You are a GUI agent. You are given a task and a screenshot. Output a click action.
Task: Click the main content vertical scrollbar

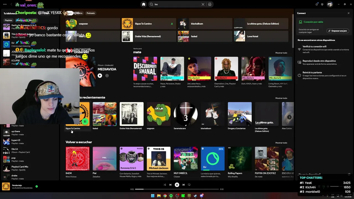[293, 30]
